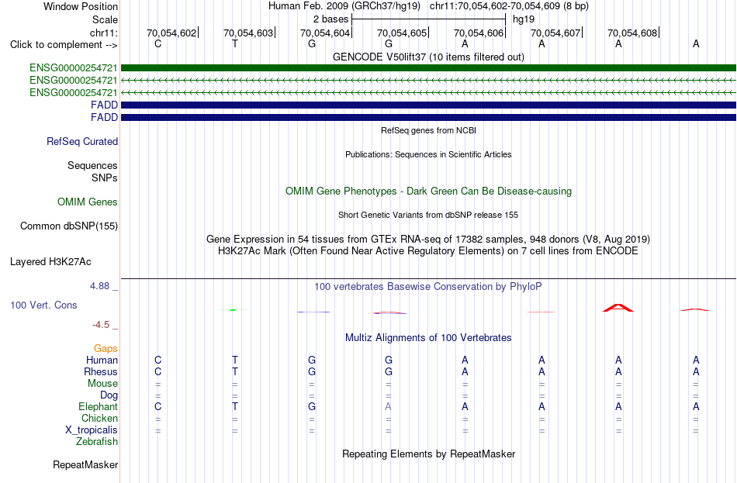Select the Dog species label
The height and width of the screenshot is (483, 737).
(109, 395)
